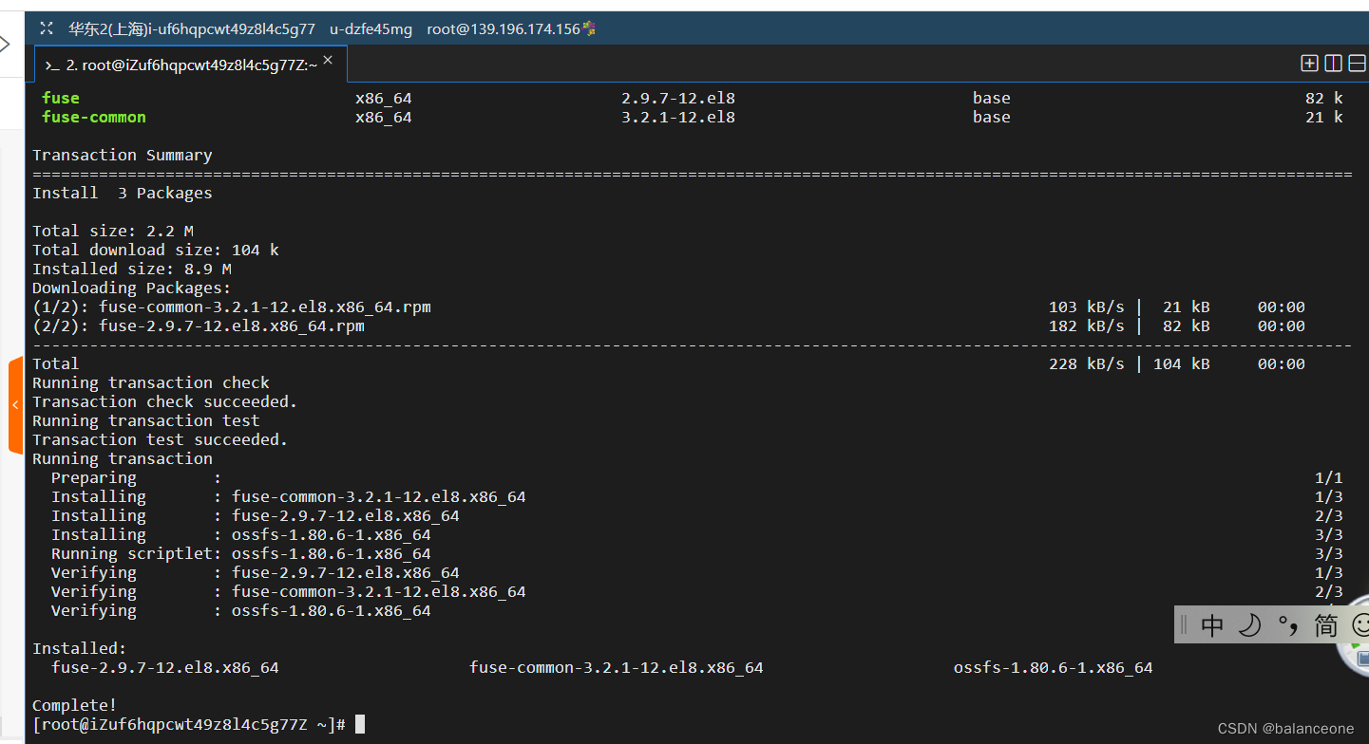Screen dimensions: 1369x744
Task: Click the colorful icon after root@139.196.174.156
Action: point(589,28)
